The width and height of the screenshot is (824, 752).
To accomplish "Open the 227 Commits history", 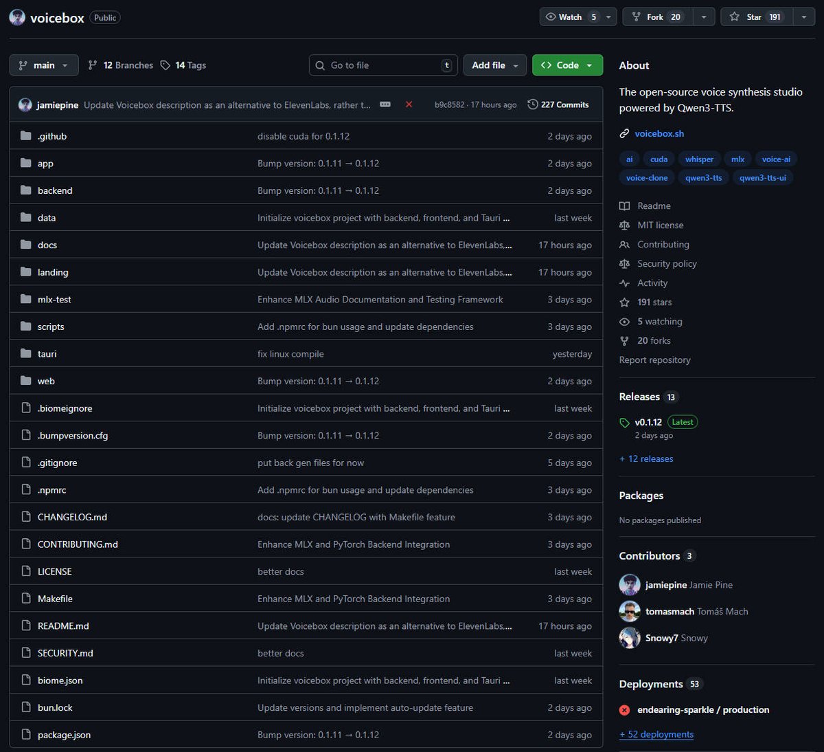I will 558,104.
